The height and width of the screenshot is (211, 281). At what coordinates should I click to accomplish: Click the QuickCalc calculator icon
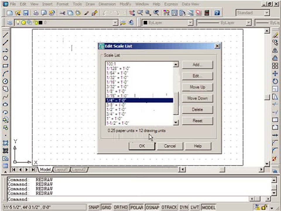207,13
